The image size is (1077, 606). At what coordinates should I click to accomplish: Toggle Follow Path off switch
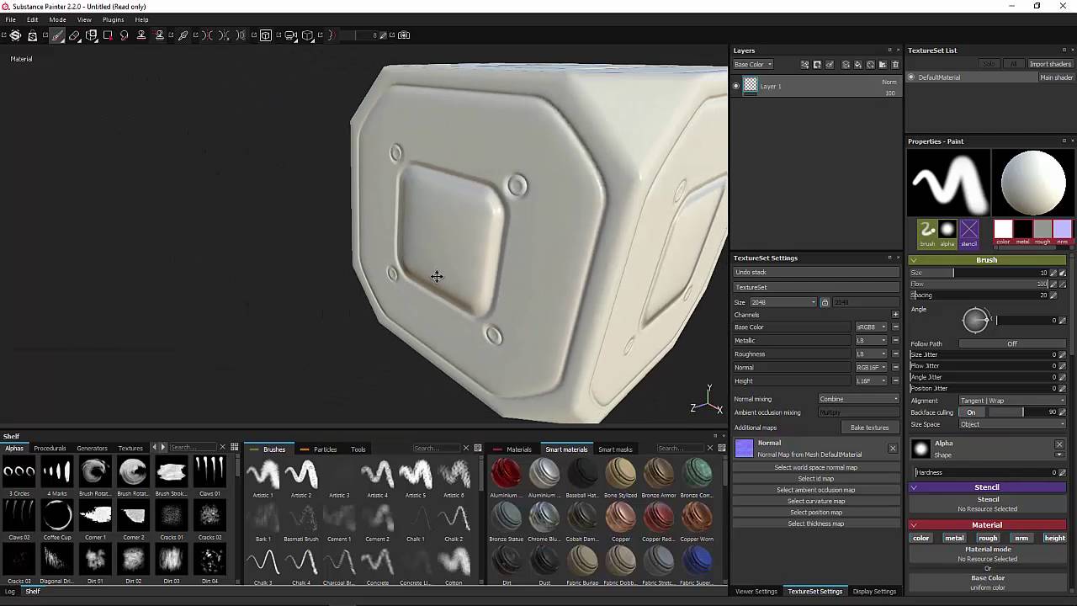point(1011,343)
